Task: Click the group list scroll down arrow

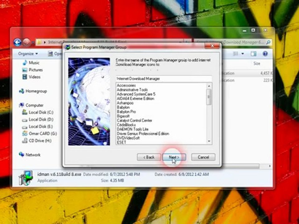Action: pyautogui.click(x=209, y=141)
